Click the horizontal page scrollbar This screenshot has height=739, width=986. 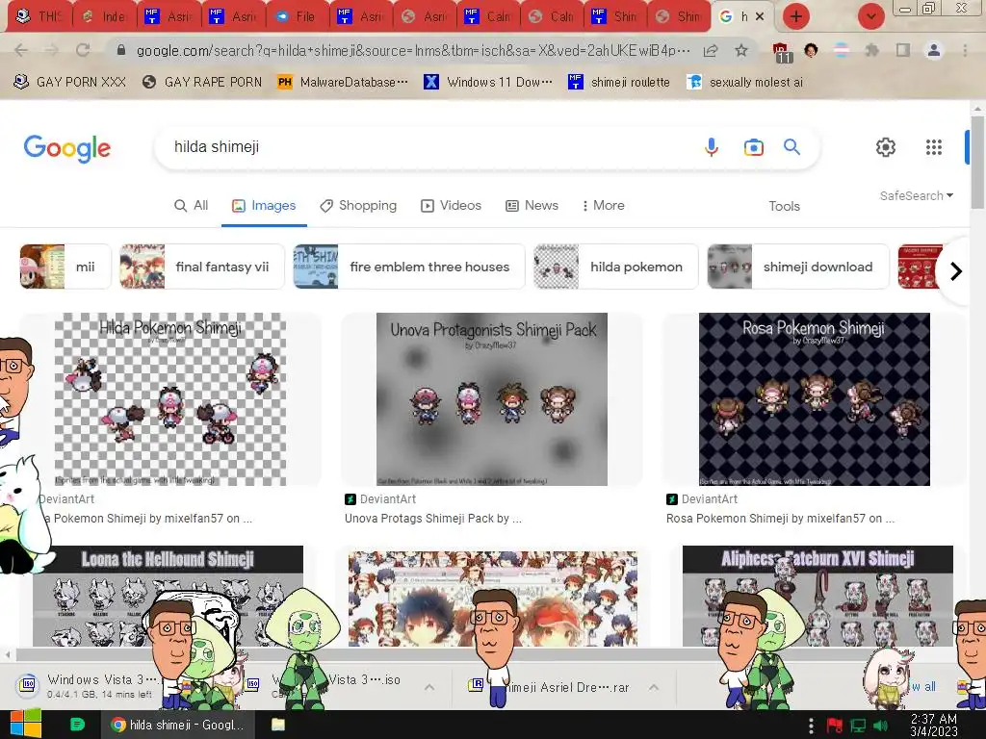(x=484, y=654)
